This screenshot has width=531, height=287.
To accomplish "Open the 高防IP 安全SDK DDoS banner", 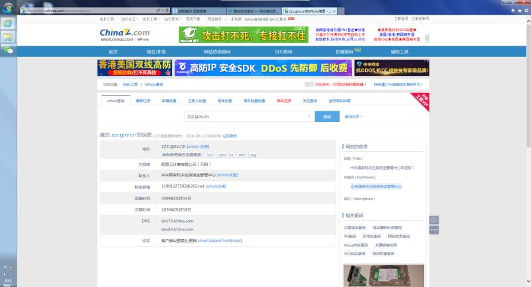I will pyautogui.click(x=263, y=68).
